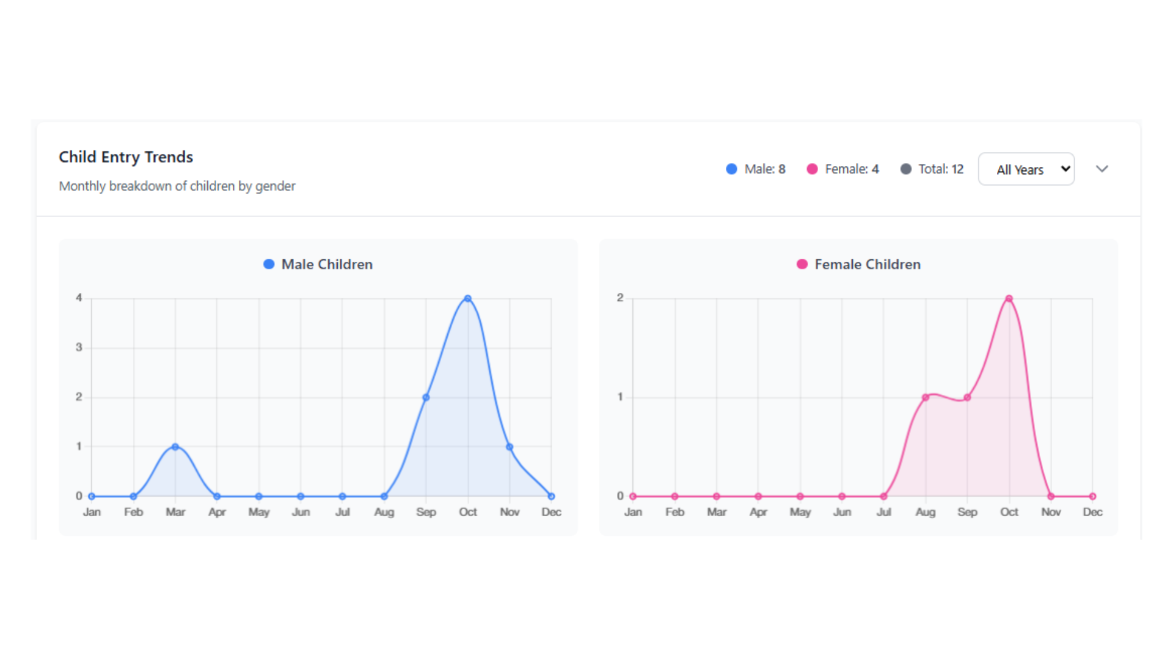
Task: Click the pink Female legend dot
Action: point(812,169)
